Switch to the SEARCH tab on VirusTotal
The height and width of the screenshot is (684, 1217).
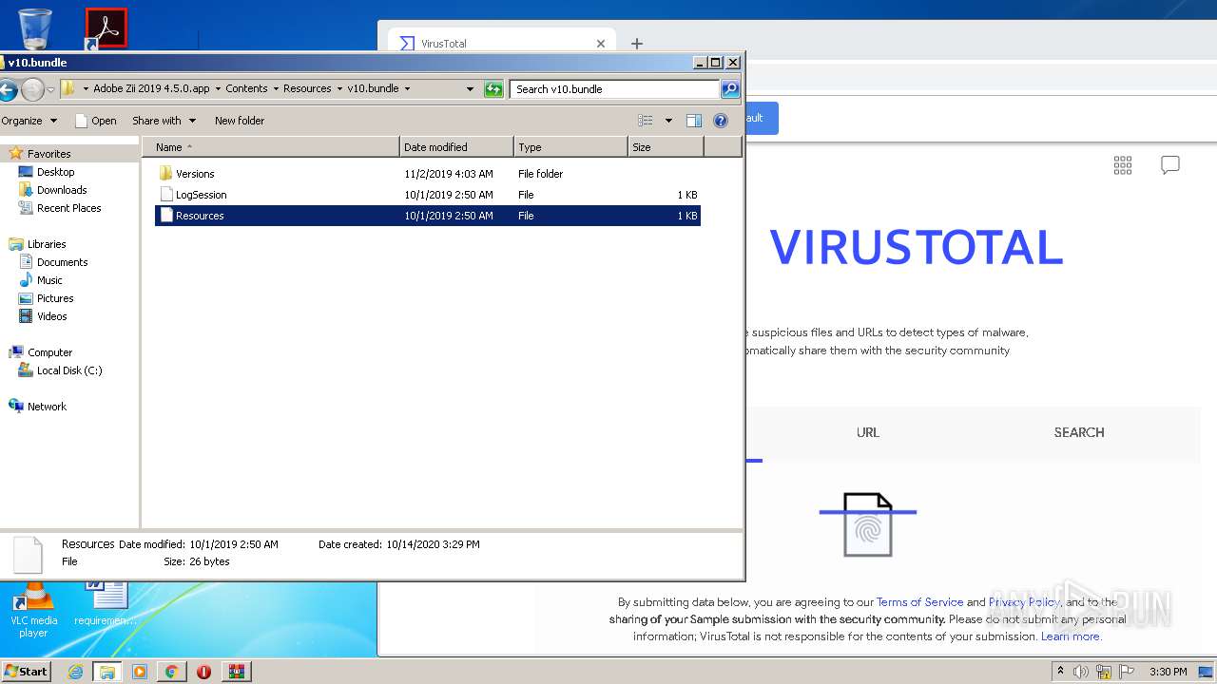tap(1079, 432)
